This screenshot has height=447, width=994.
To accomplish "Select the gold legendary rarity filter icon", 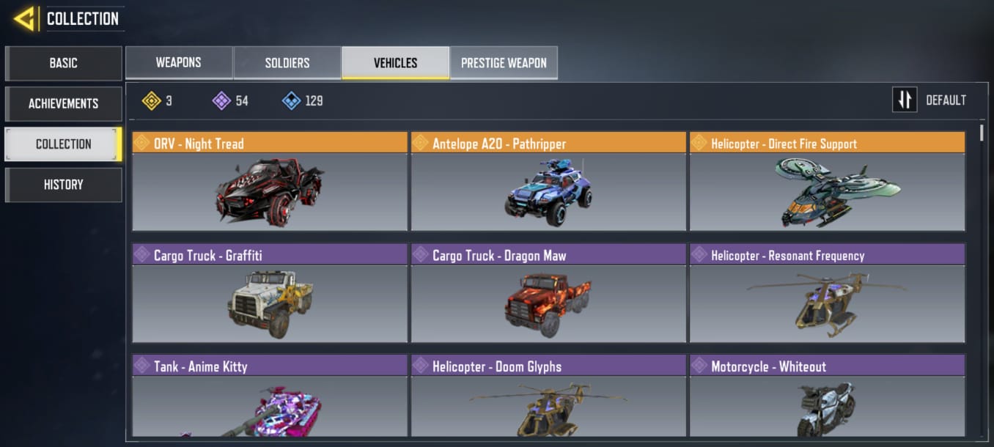I will click(x=152, y=100).
